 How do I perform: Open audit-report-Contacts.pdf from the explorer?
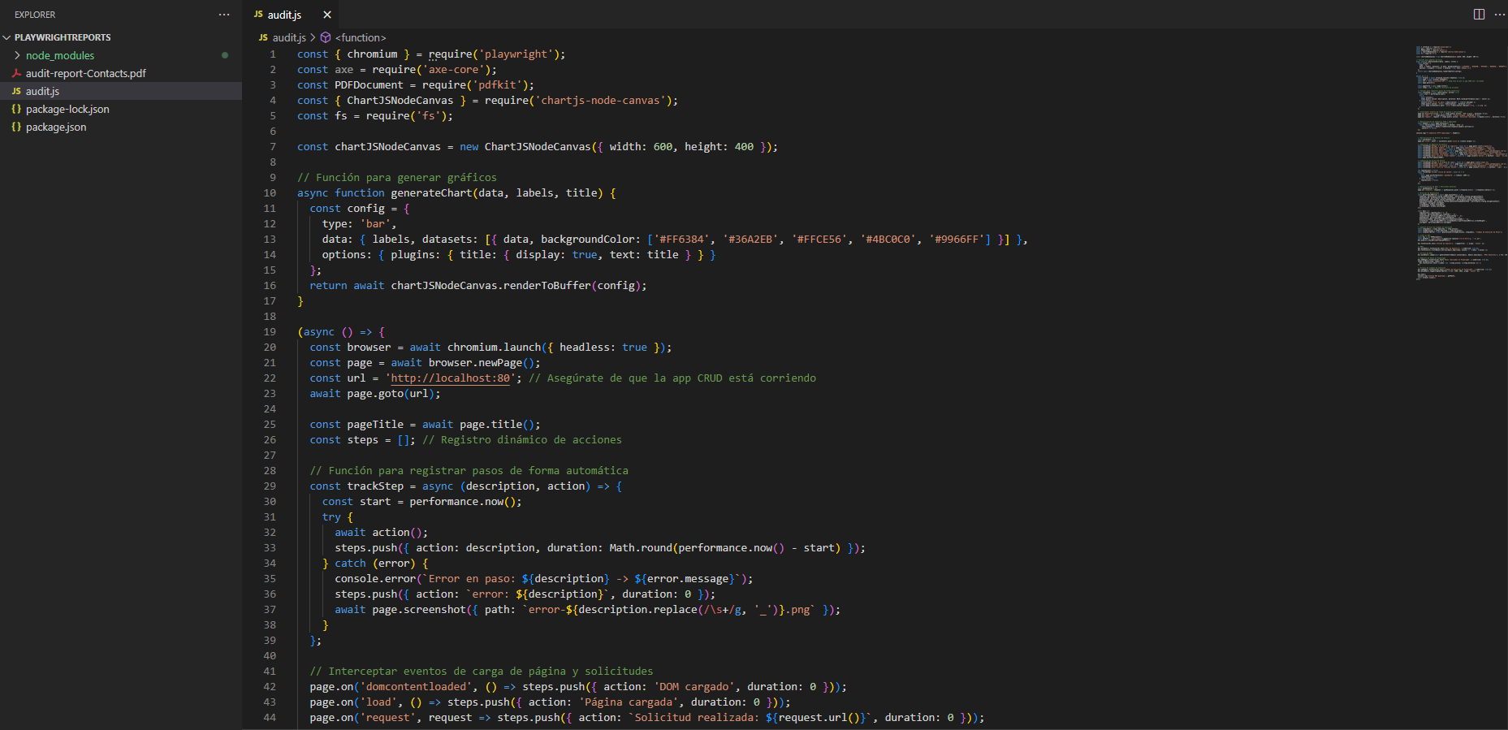[x=86, y=73]
